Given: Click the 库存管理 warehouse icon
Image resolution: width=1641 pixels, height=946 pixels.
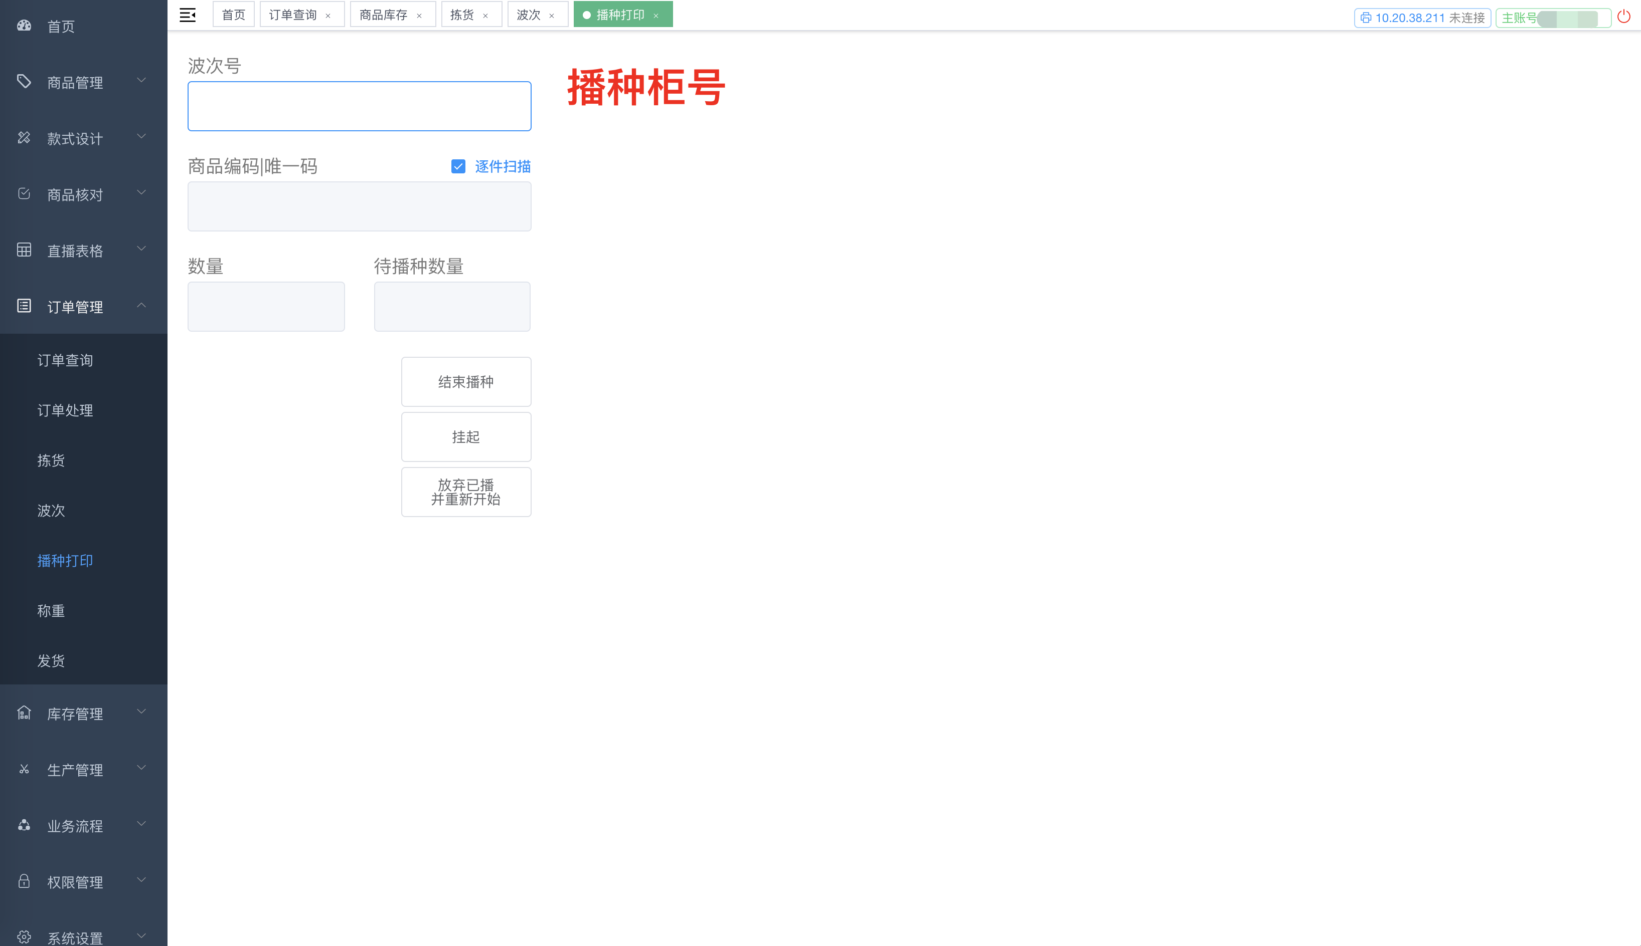Looking at the screenshot, I should coord(24,714).
